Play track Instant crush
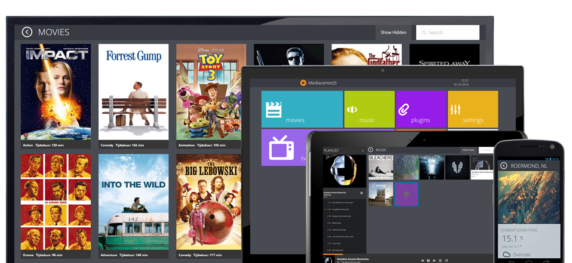The height and width of the screenshot is (263, 572). point(345,230)
